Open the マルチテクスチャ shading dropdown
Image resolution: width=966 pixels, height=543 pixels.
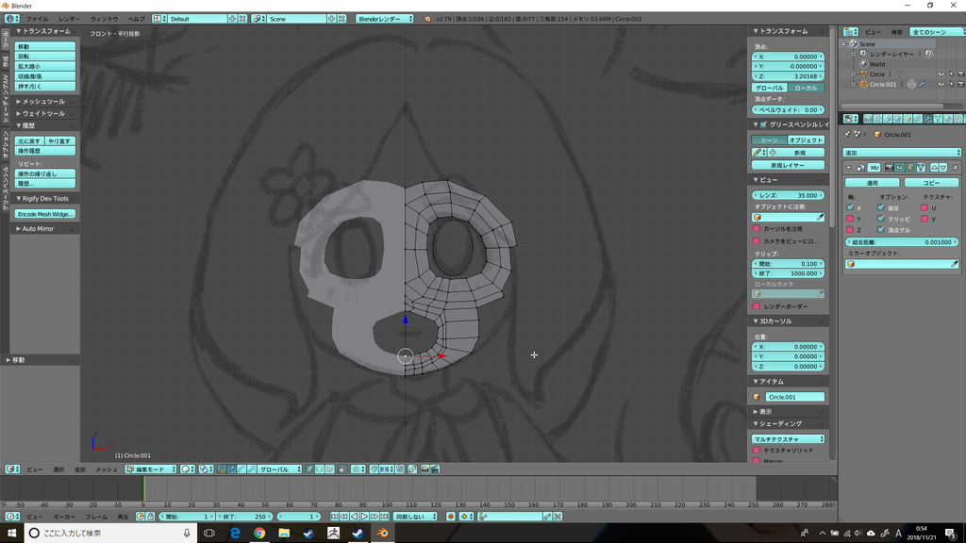point(788,439)
